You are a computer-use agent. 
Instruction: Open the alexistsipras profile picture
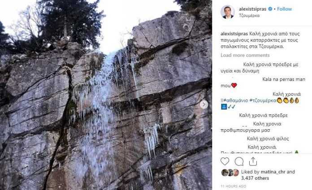228,12
